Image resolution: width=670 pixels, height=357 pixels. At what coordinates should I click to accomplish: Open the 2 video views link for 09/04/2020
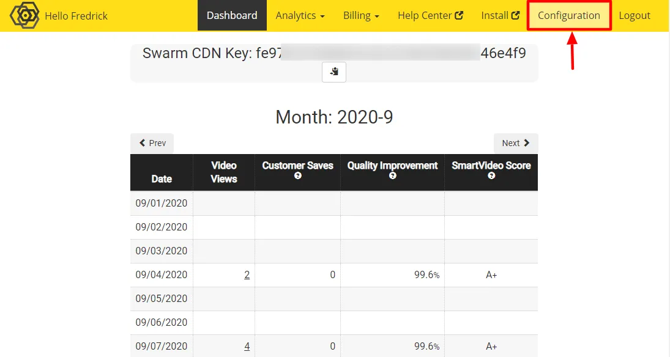247,275
